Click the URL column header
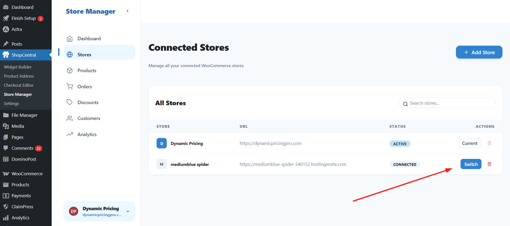Image resolution: width=510 pixels, height=226 pixels. click(244, 126)
